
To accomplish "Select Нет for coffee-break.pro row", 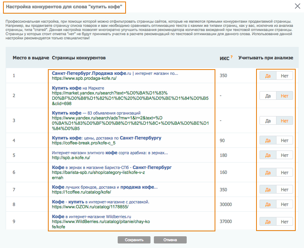I will [284, 140].
